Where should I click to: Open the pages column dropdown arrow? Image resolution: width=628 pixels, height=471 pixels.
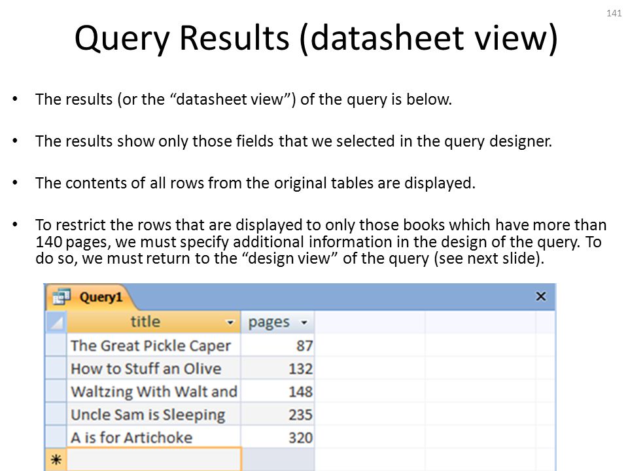click(304, 323)
